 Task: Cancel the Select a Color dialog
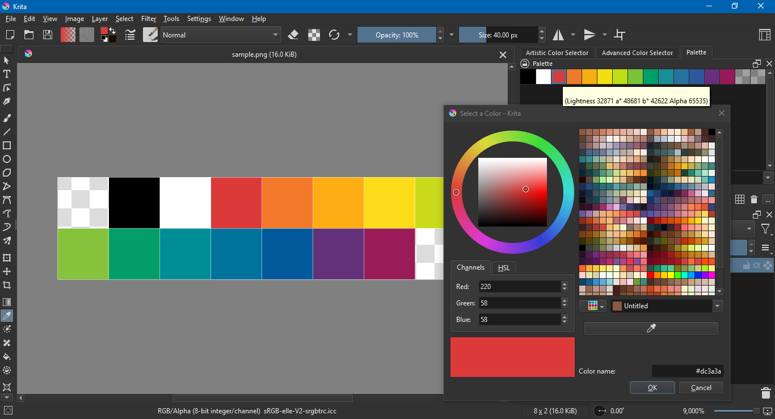click(x=701, y=388)
